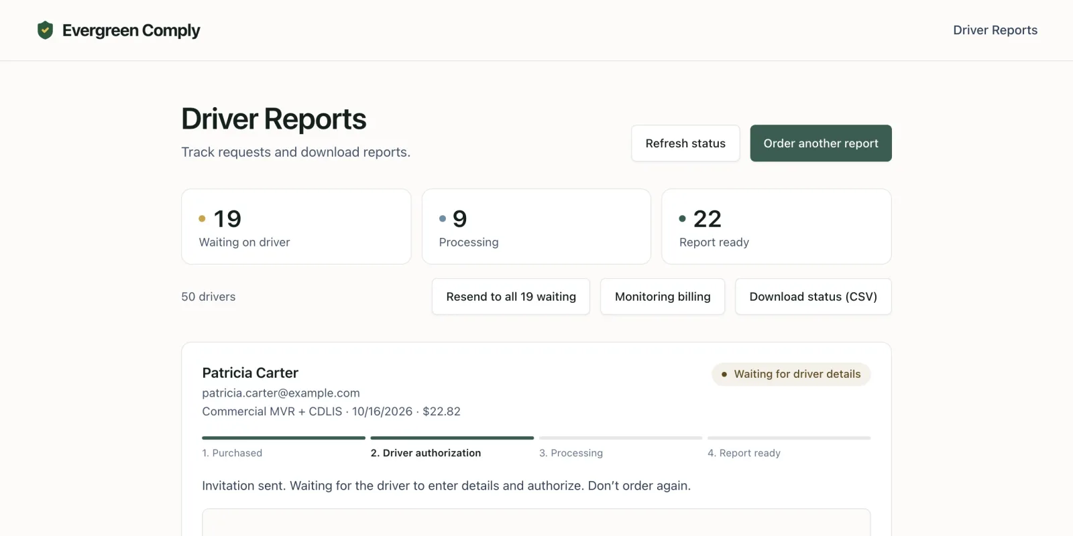Order another report
The width and height of the screenshot is (1073, 536).
821,143
